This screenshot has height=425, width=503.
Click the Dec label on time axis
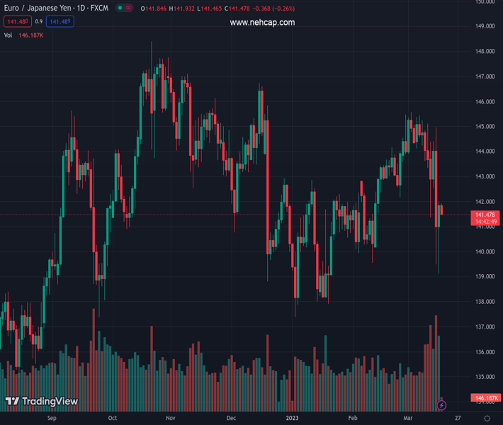pyautogui.click(x=231, y=419)
